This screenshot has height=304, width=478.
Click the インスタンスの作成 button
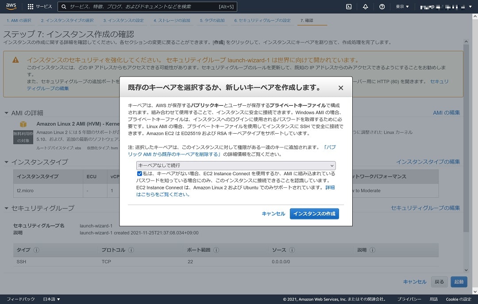(x=314, y=214)
